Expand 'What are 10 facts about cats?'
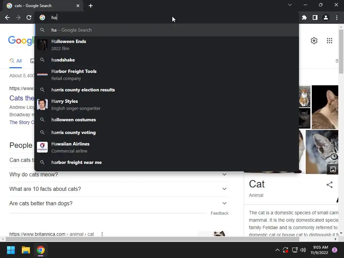 point(119,189)
